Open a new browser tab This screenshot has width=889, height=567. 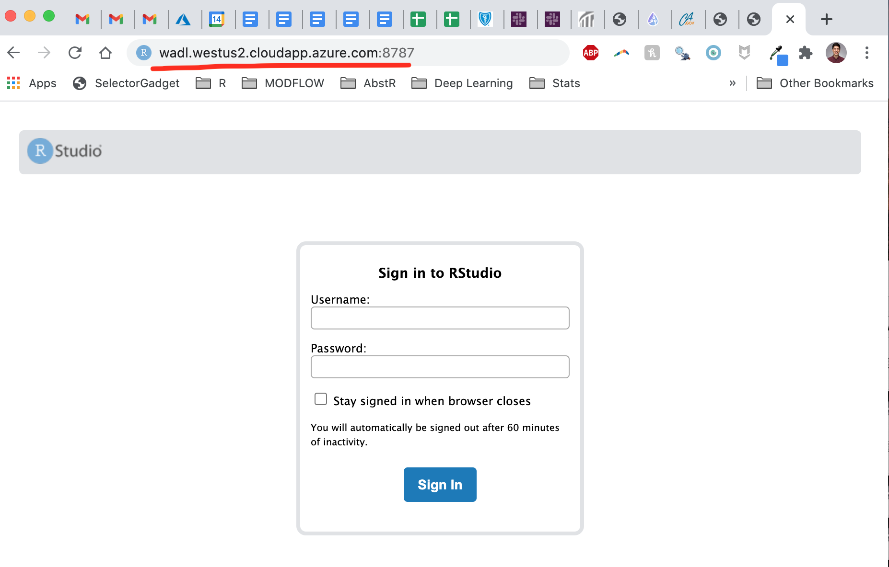(826, 19)
